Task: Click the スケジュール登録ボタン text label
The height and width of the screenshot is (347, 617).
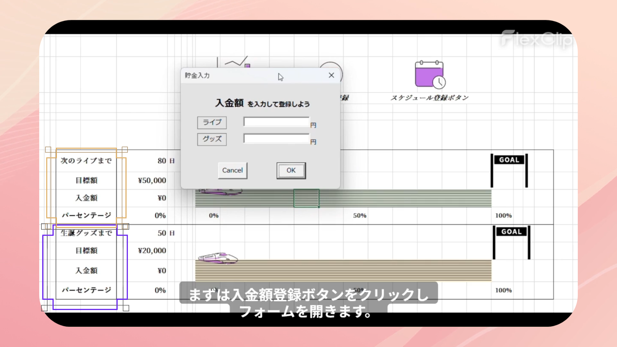Action: [x=429, y=98]
